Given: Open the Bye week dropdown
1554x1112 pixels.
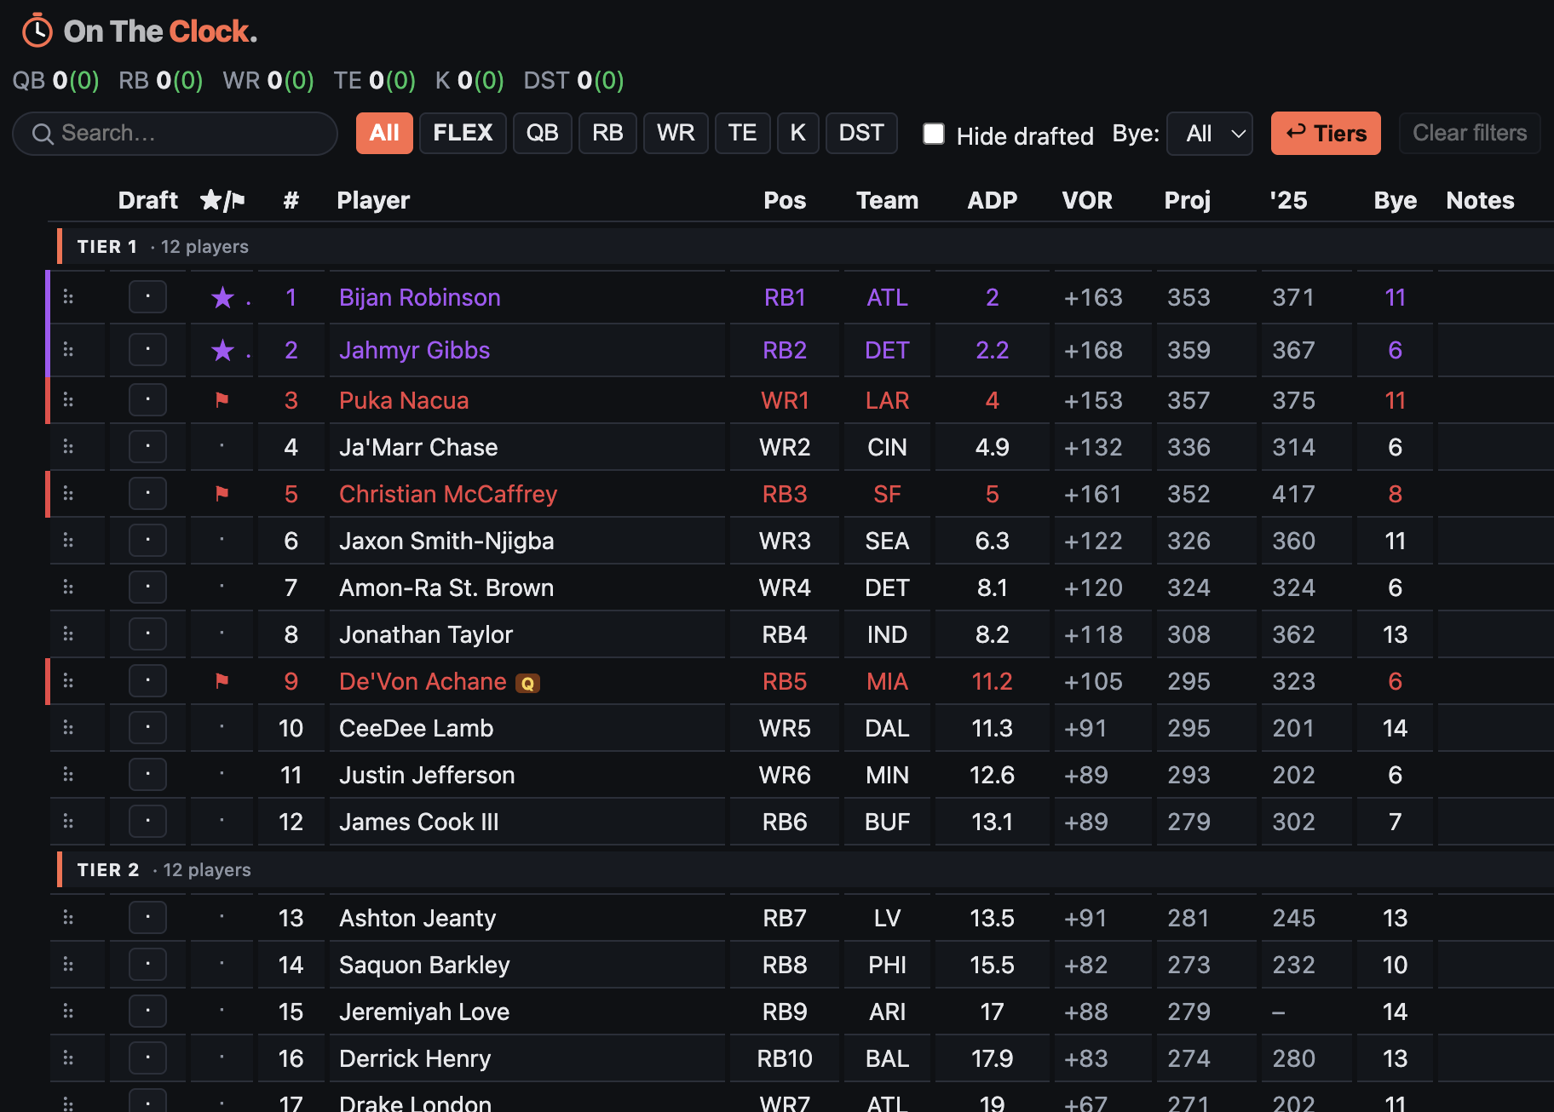Looking at the screenshot, I should (1209, 134).
